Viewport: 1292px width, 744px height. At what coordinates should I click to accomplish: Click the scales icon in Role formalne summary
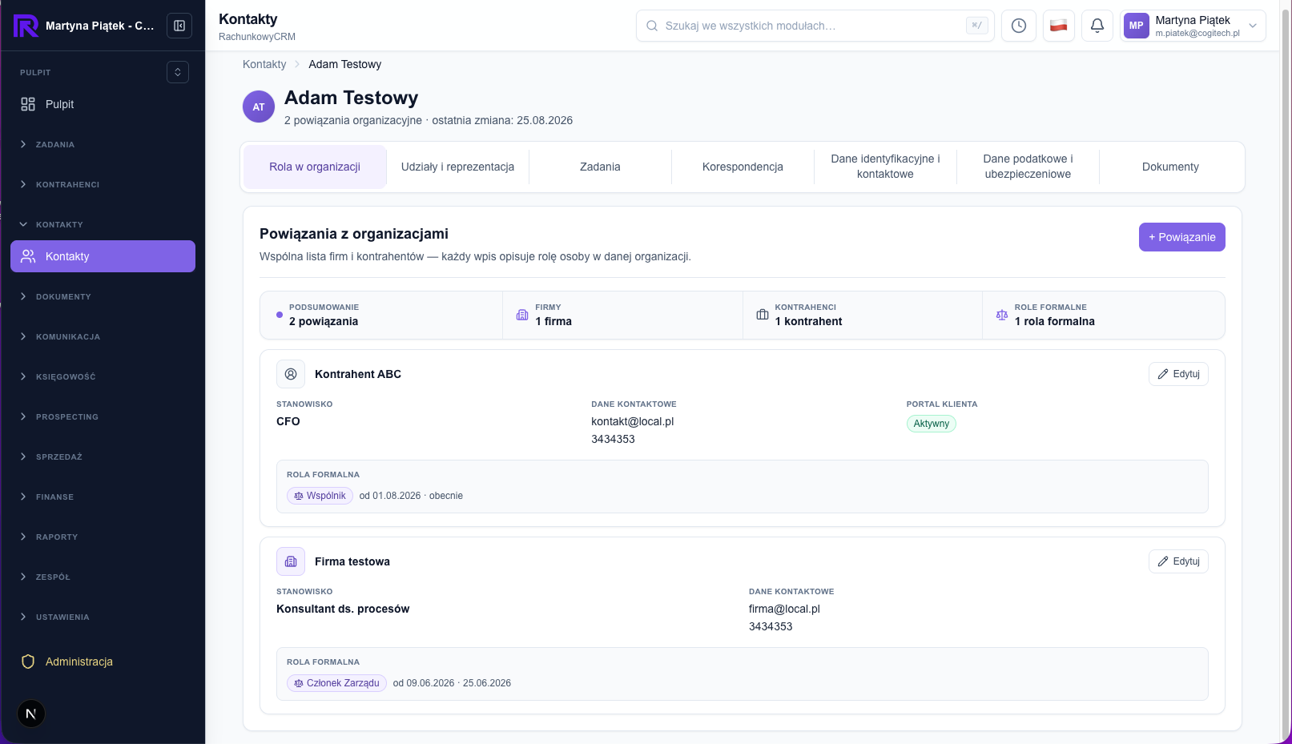point(1002,315)
